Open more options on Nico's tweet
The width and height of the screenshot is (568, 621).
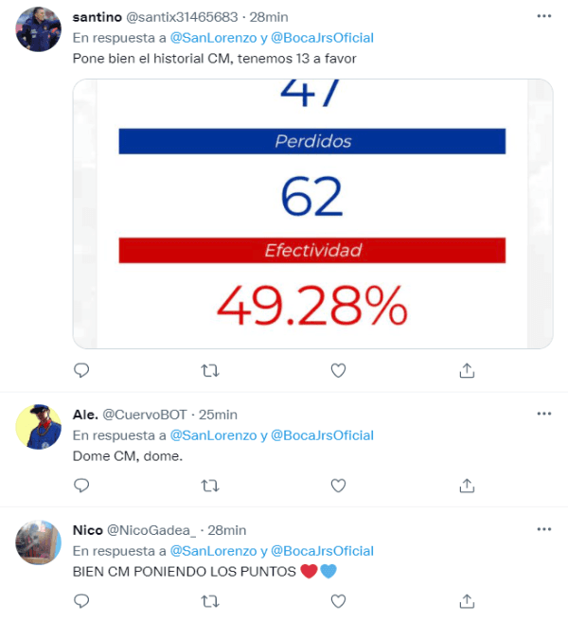coord(543,529)
